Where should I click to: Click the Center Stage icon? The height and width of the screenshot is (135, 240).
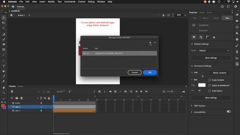[168, 15]
